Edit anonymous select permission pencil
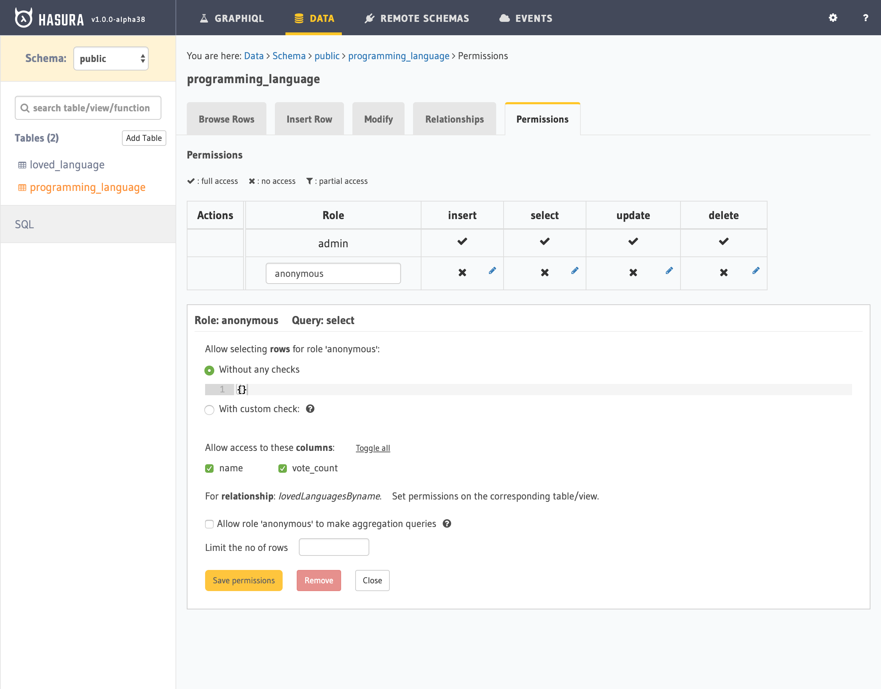Viewport: 881px width, 689px height. pos(574,271)
